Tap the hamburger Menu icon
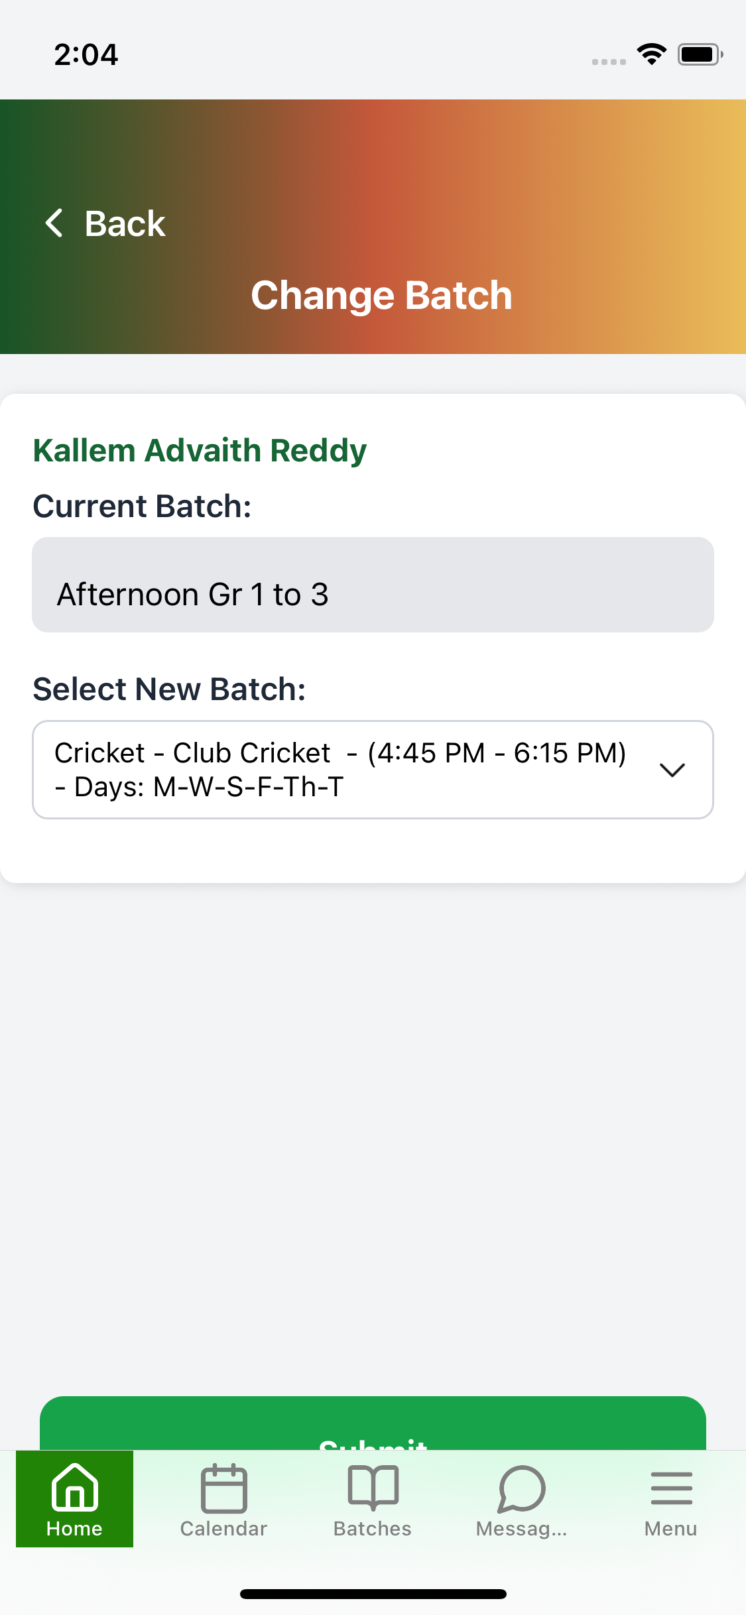Image resolution: width=746 pixels, height=1615 pixels. click(671, 1488)
